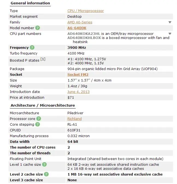Viewport: 177px width, 184px height.
Task: Expand the CPU part numbers dropdown arrow
Action: pos(170,34)
